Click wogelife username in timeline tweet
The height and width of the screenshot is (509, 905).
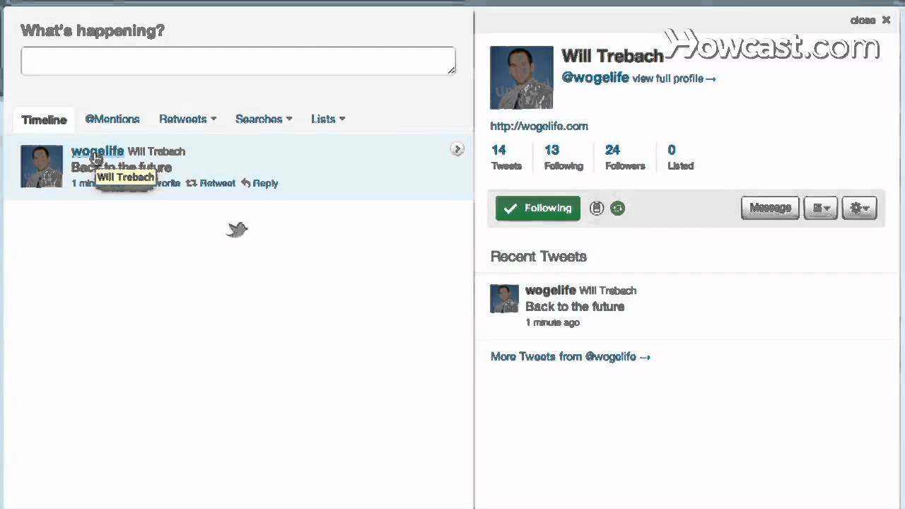tap(98, 151)
